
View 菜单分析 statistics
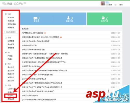click(11, 74)
